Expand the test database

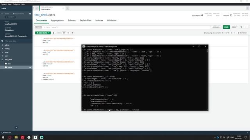coord(2,56)
